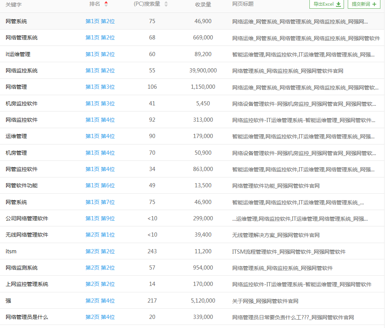Sort by 排名 using the arrow icon
This screenshot has width=388, height=328.
point(106,4)
